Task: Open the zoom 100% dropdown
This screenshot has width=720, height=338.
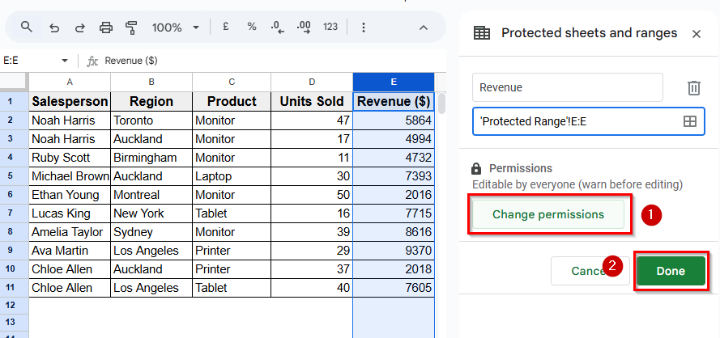Action: 175,27
